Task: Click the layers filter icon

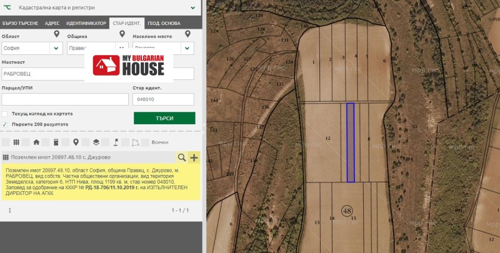Action: [96, 142]
